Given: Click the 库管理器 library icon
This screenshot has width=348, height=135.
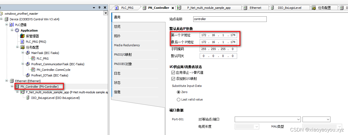Looking at the screenshot, I should [22, 36].
